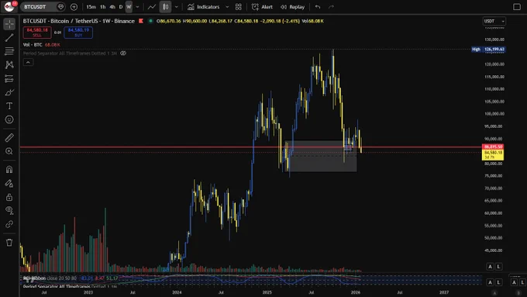This screenshot has height=297, width=527.
Task: Collapse the indicator legend chevron
Action: [x=28, y=62]
